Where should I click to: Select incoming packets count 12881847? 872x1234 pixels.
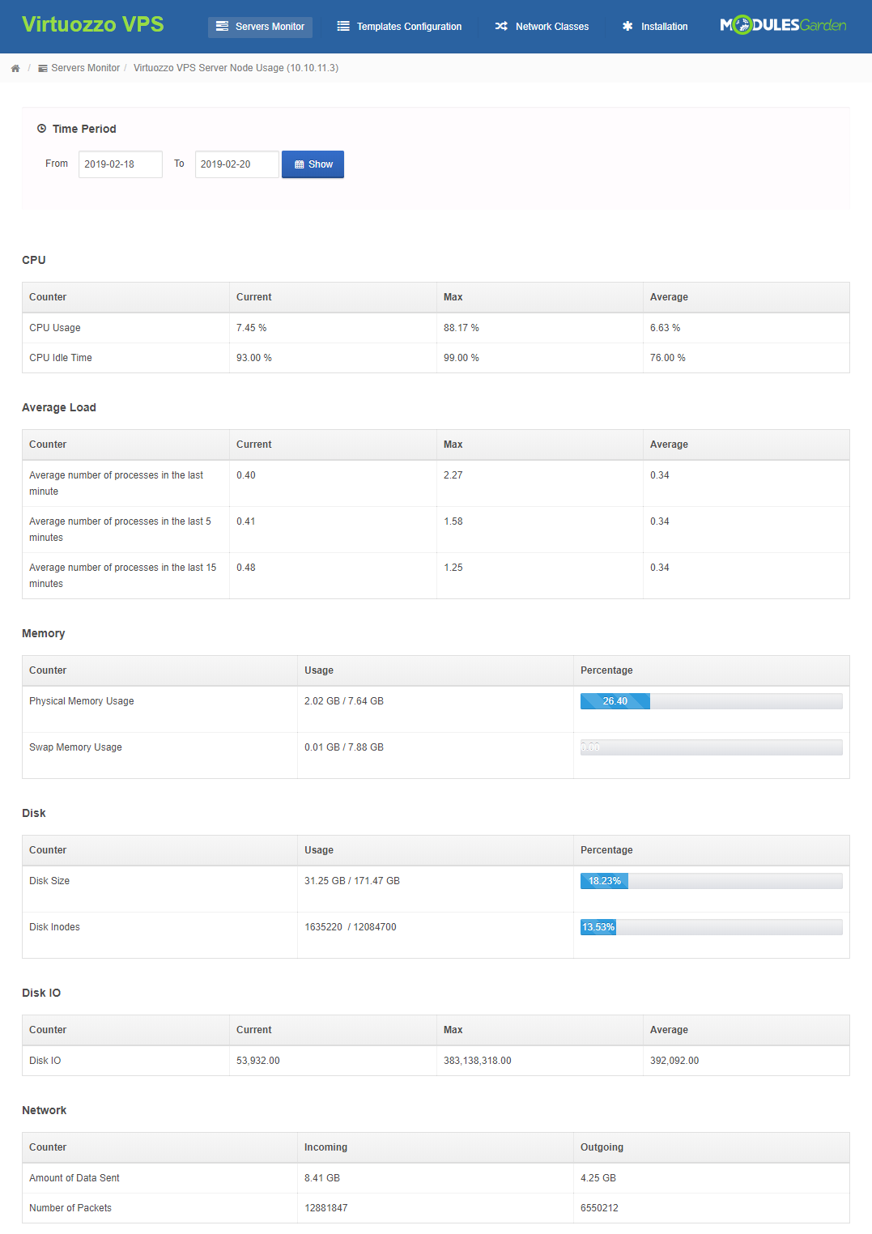[326, 1208]
